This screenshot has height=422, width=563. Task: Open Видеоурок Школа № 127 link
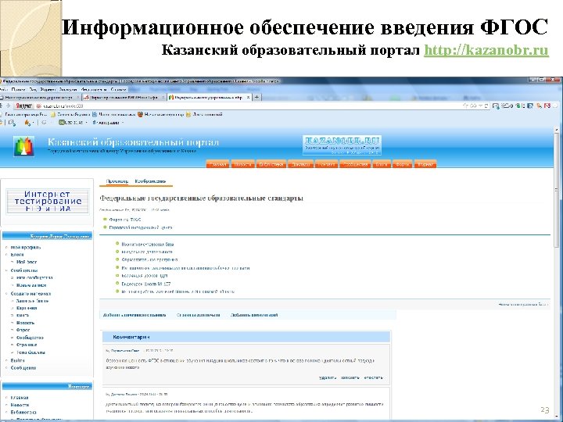pyautogui.click(x=146, y=284)
